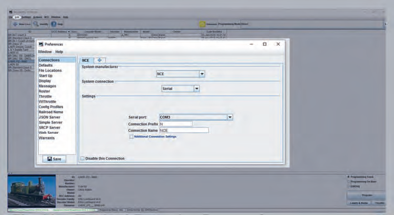
Task: Open System manufacturer NCE dropdown
Action: [202, 74]
